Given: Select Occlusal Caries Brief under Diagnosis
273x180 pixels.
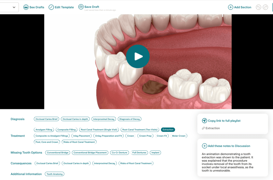Looking at the screenshot, I should [x=46, y=119].
